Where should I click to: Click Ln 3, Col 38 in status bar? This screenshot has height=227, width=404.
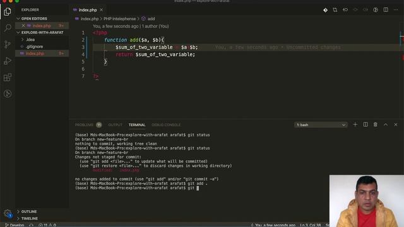(311, 225)
